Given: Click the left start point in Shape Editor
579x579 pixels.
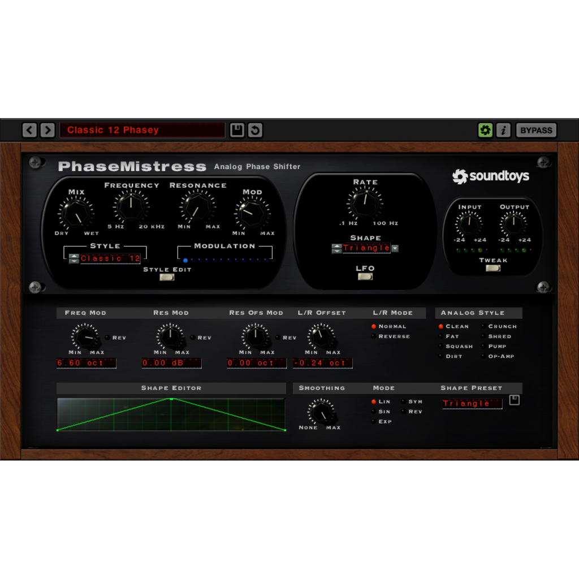Looking at the screenshot, I should point(58,430).
